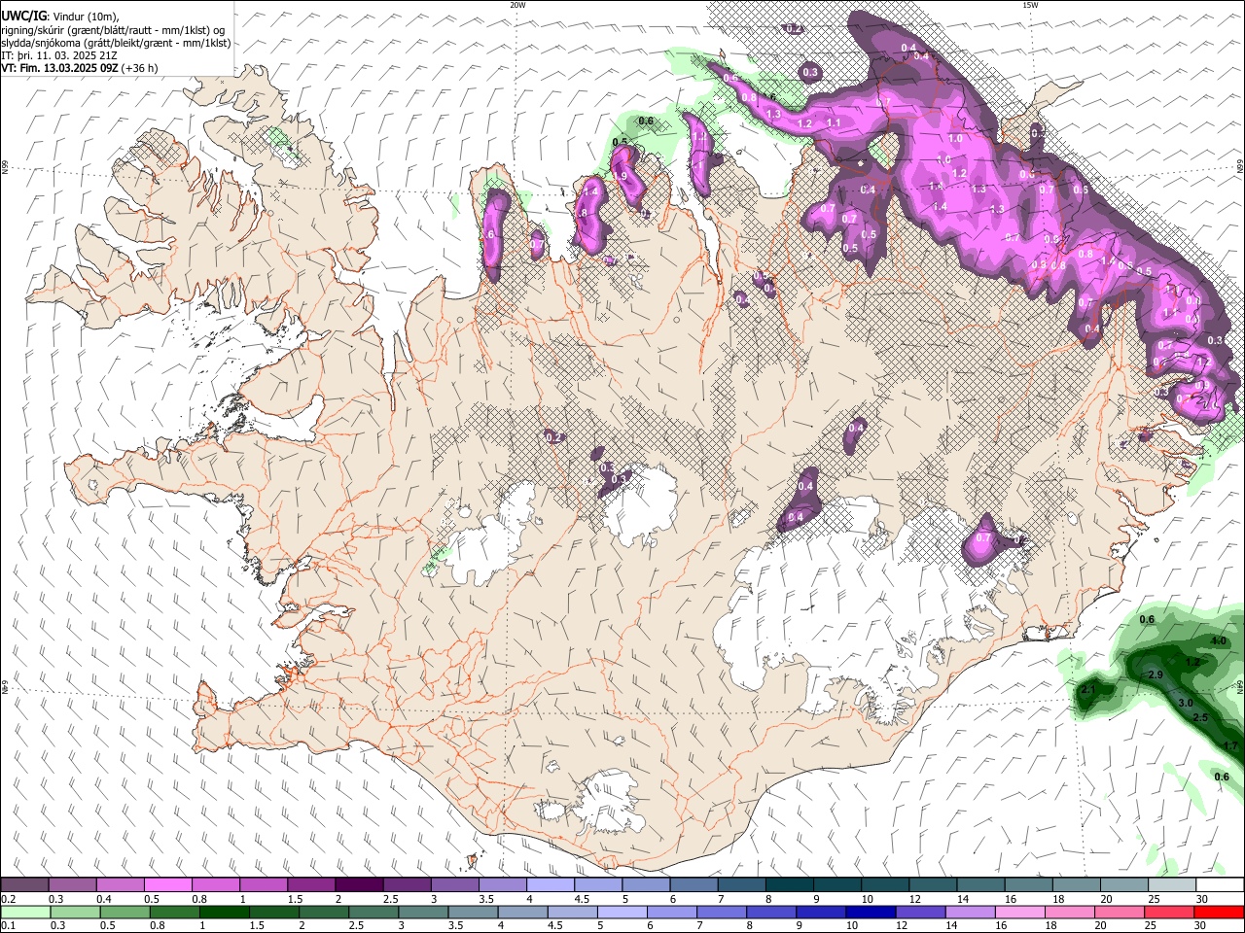The width and height of the screenshot is (1245, 933).
Task: Click the '15W' longitude label at the top
Action: (1030, 5)
